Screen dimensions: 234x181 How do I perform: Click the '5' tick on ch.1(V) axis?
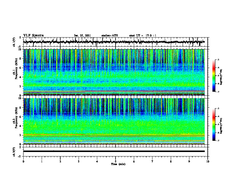tap(20, 38)
